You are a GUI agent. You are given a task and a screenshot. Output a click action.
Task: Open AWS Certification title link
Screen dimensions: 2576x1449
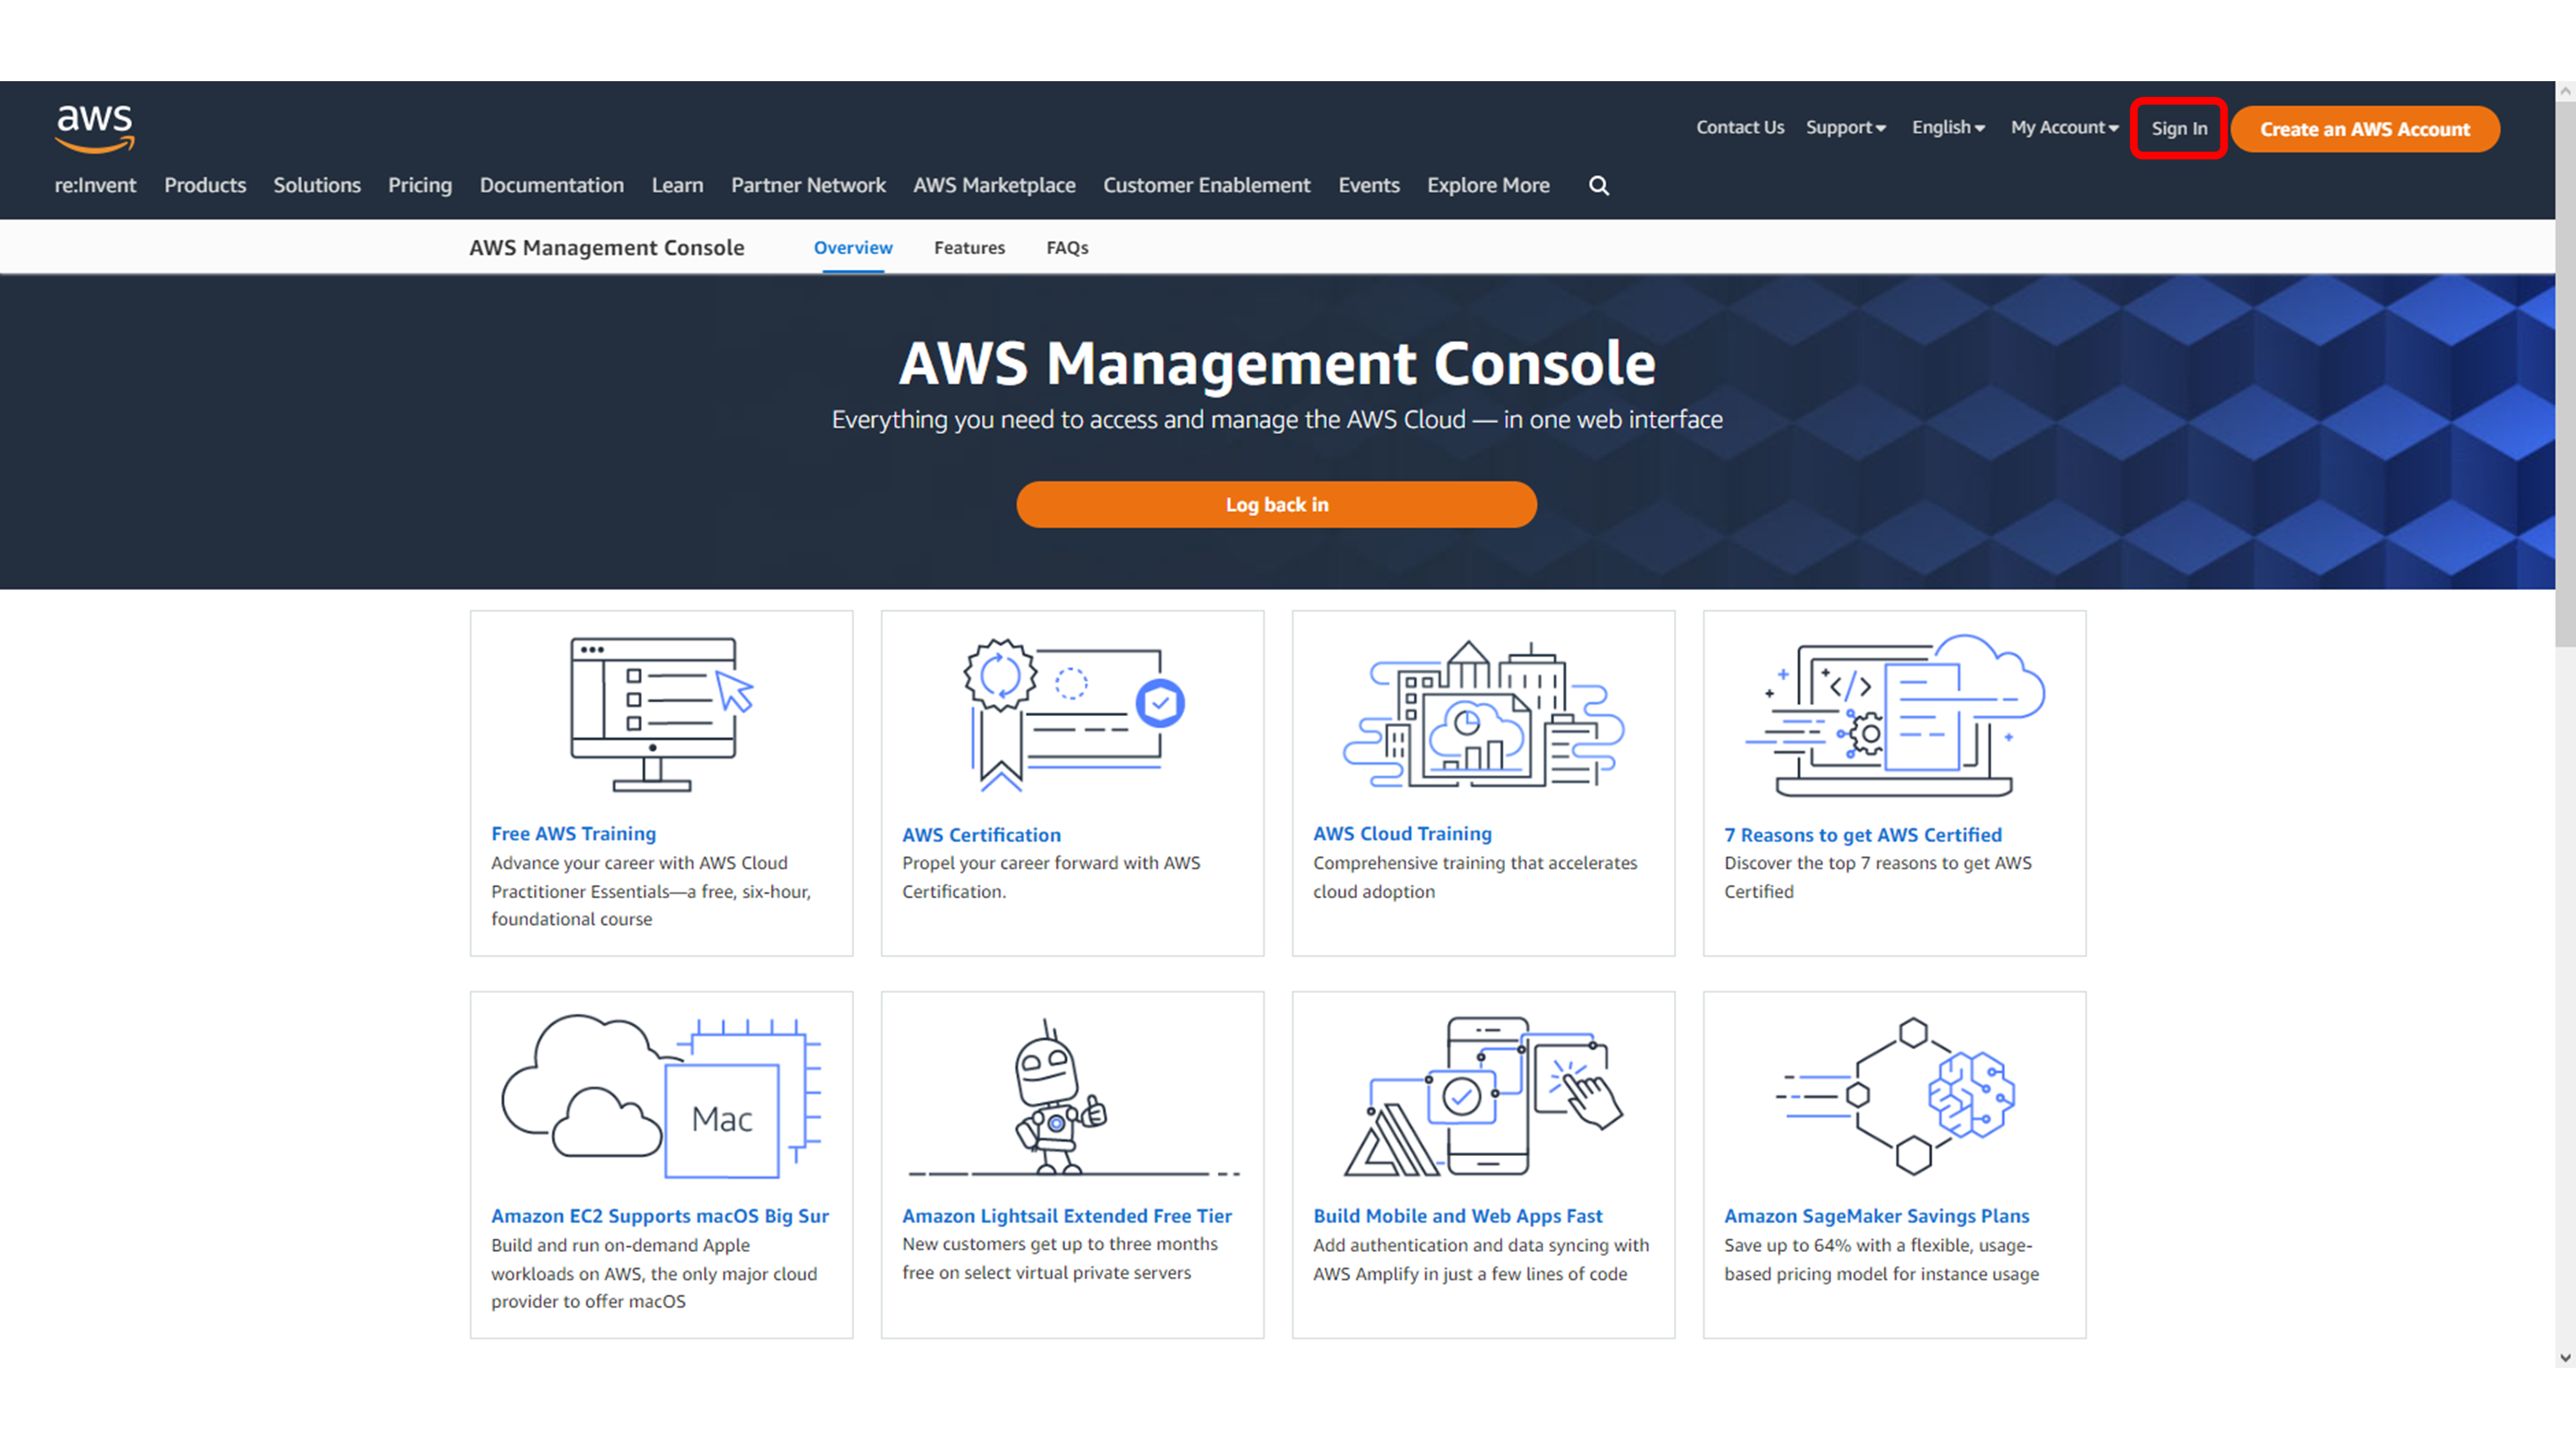tap(981, 835)
